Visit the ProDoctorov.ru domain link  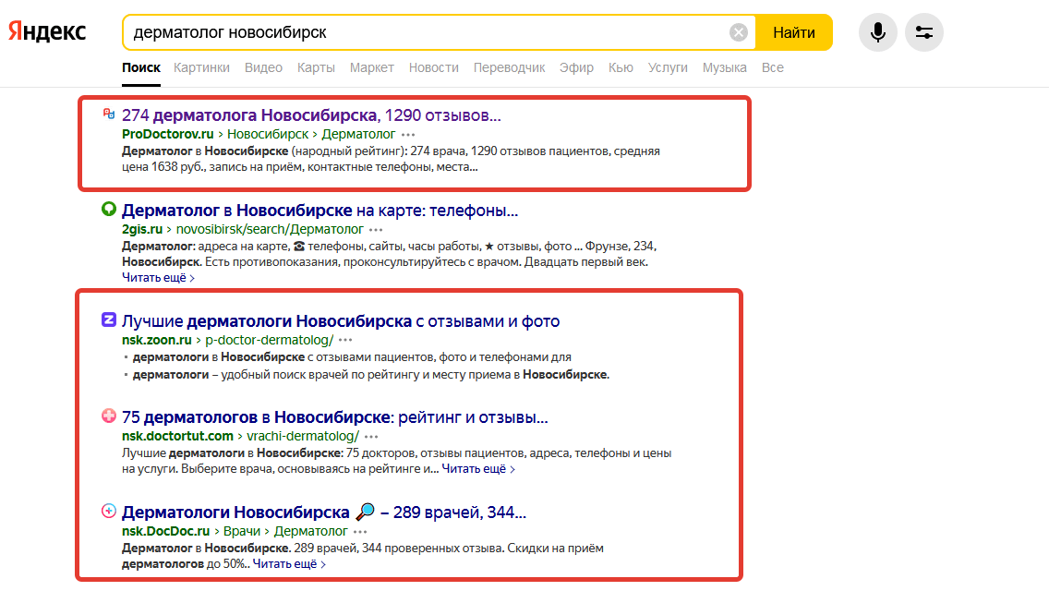pos(168,135)
